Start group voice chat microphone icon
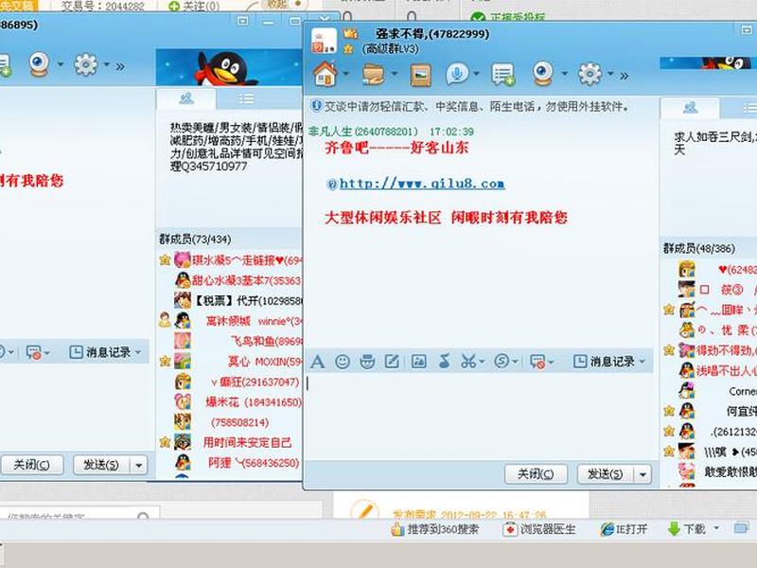 coord(456,74)
